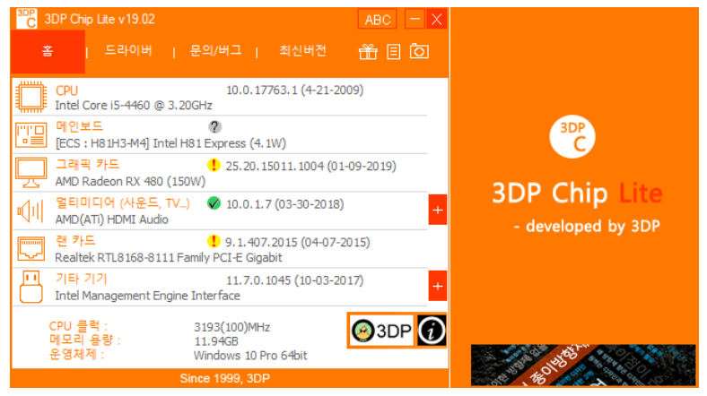Click graphics card yellow warning icon
Image resolution: width=707 pixels, height=396 pixels.
(214, 165)
